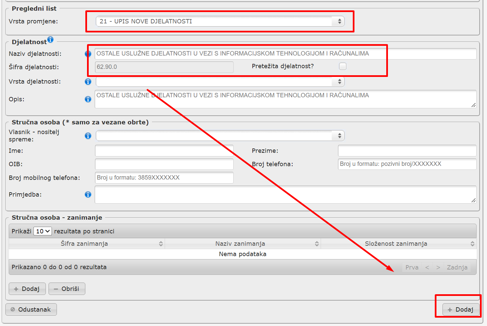This screenshot has height=326, width=487.
Task: Open the Vrsta djelatnosti dropdown
Action: coord(220,82)
